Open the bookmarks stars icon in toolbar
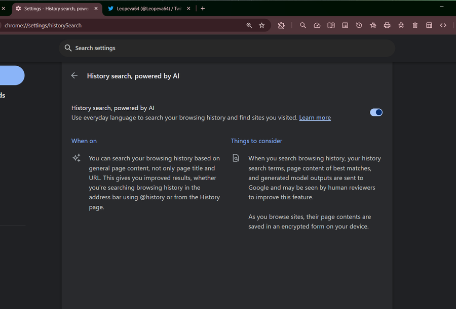 (x=373, y=25)
